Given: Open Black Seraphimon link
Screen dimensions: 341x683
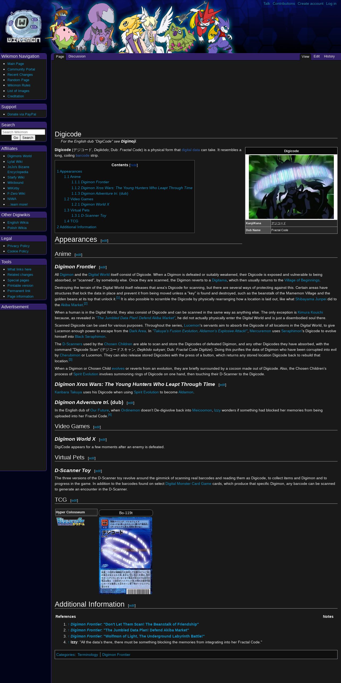Looking at the screenshot, I should point(90,337).
